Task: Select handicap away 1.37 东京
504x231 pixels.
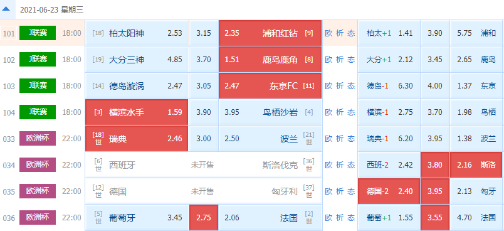Action: click(x=476, y=86)
